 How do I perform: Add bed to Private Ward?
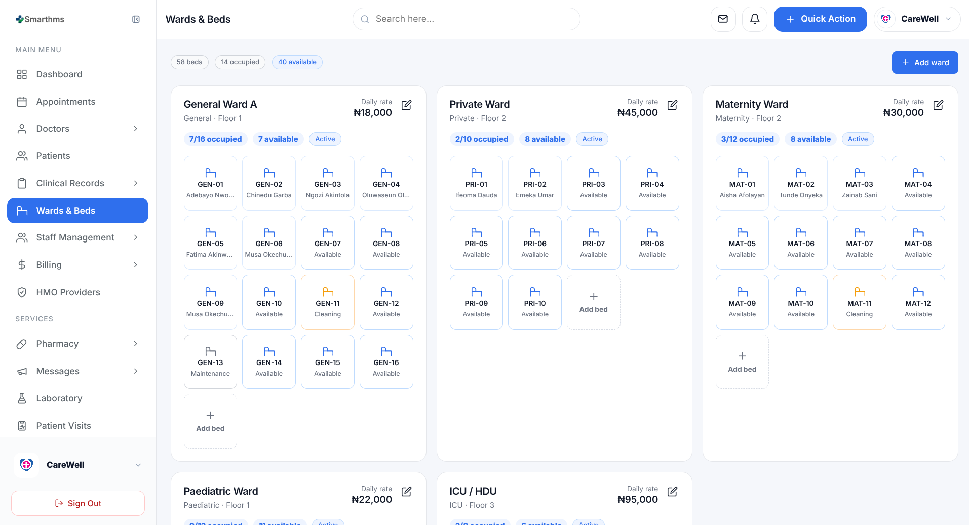(594, 302)
